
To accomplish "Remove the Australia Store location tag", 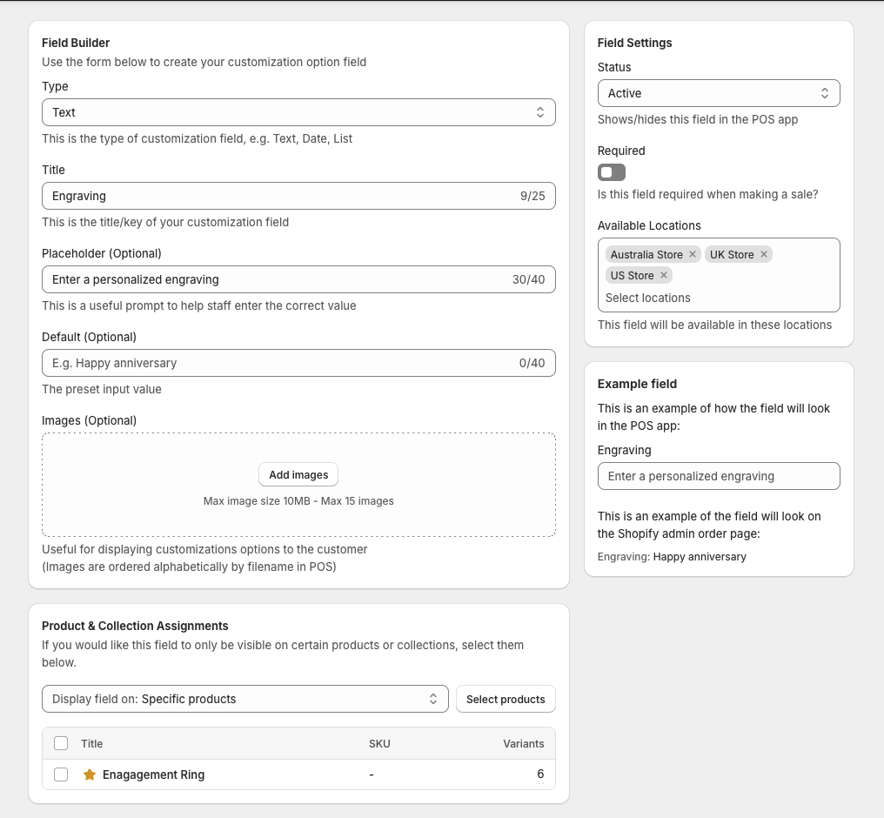I will click(x=693, y=254).
